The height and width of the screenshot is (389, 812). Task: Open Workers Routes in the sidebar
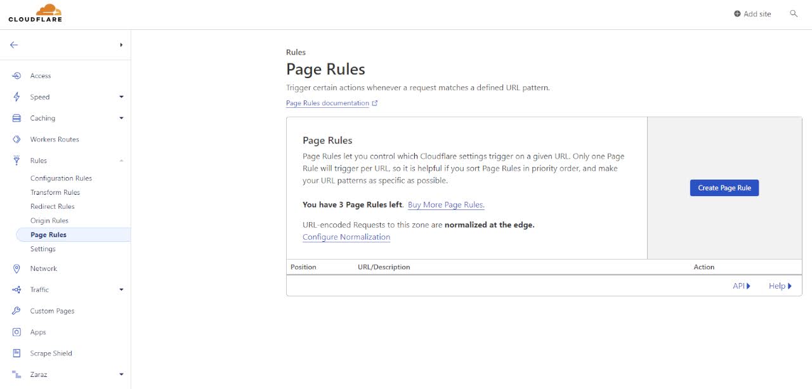pyautogui.click(x=55, y=140)
